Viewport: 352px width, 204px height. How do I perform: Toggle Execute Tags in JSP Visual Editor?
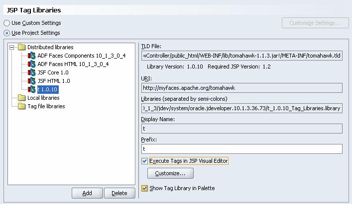point(145,161)
